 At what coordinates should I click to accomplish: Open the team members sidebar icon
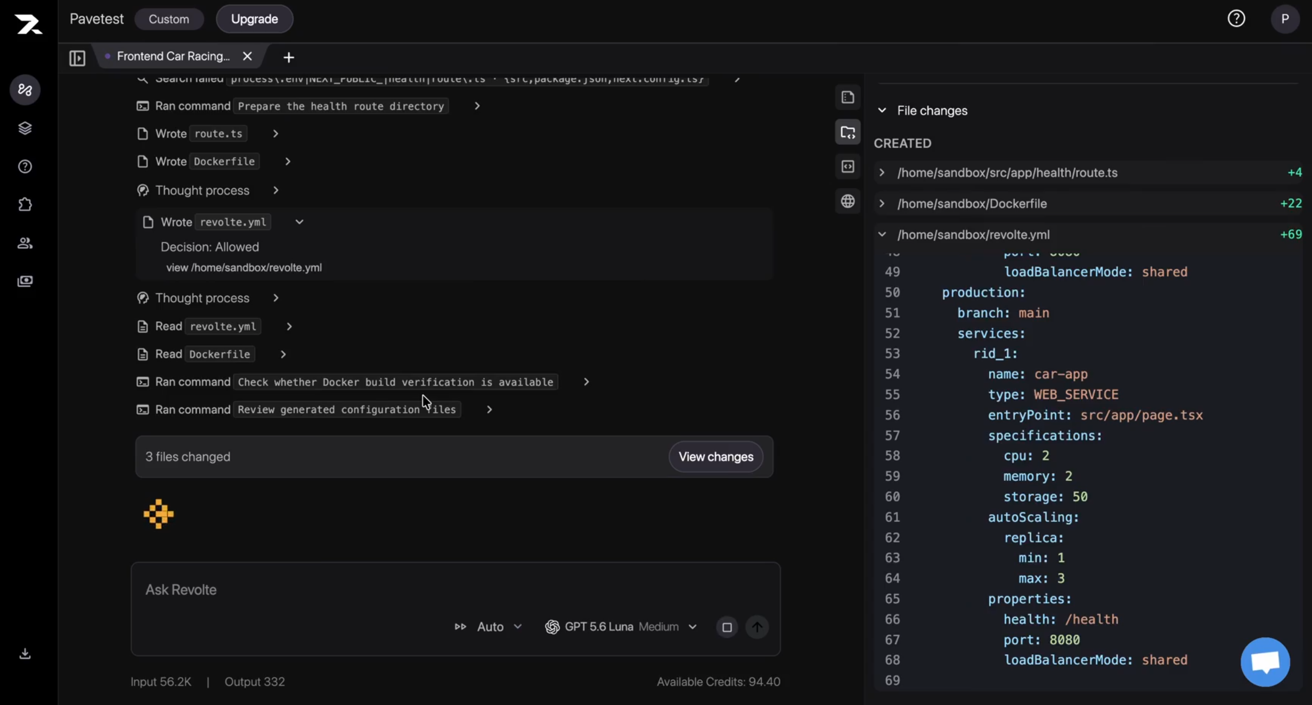tap(25, 243)
